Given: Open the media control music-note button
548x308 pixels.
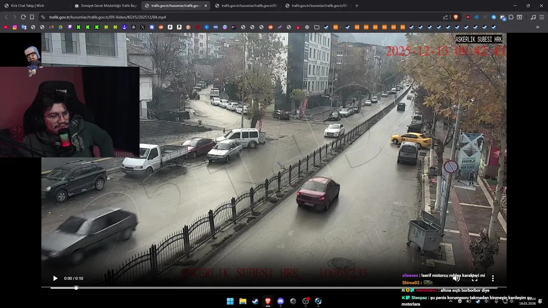Looking at the screenshot, I should pyautogui.click(x=533, y=17).
